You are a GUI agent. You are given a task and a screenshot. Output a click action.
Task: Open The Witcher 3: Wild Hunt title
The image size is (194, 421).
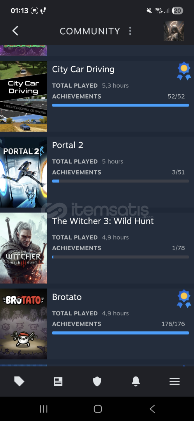[x=103, y=221]
